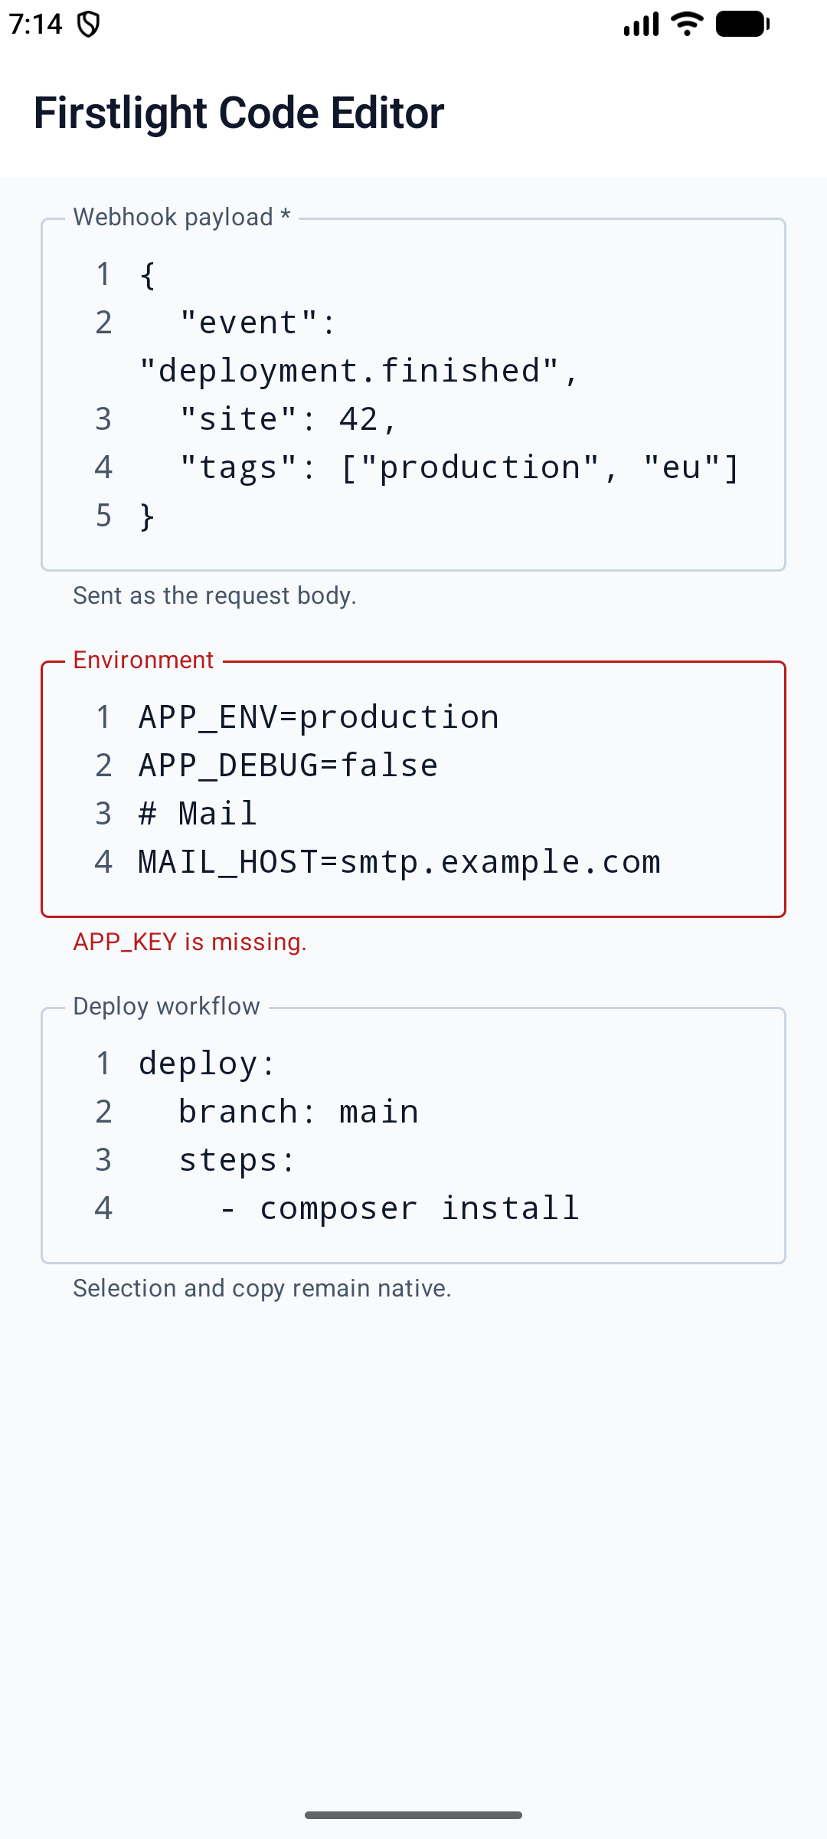
Task: Click the Selection and copy remain native text
Action: 262,1288
